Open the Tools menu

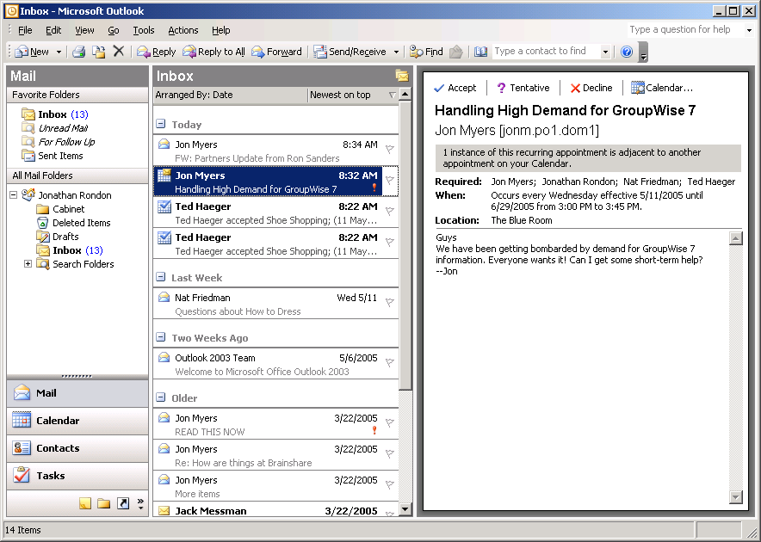click(144, 30)
